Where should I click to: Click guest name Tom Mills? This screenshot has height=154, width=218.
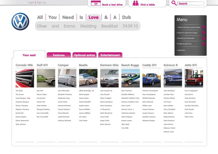tap(125, 128)
